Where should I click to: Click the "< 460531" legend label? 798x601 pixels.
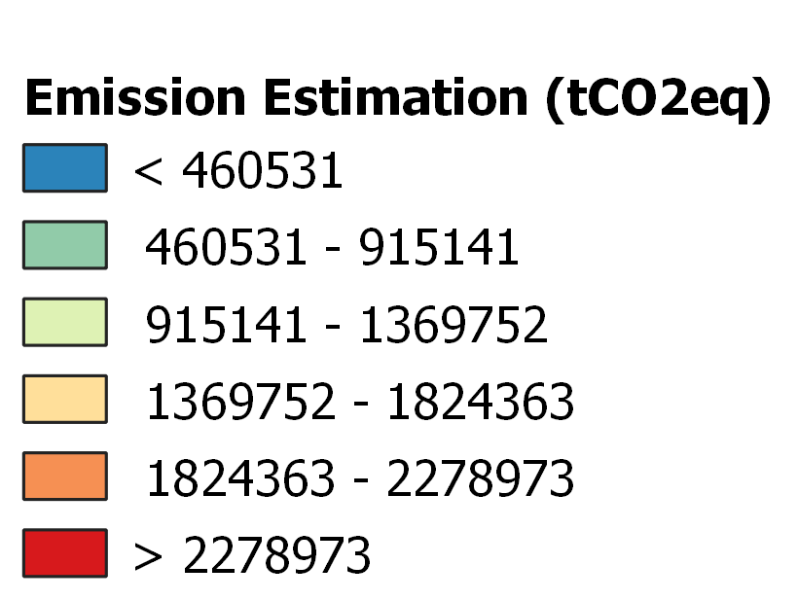(x=238, y=172)
